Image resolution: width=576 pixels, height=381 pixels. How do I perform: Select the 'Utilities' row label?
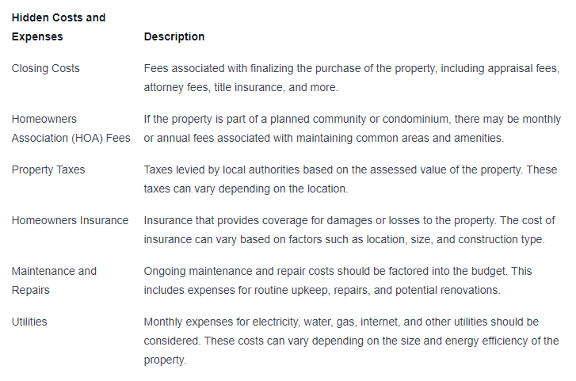(29, 322)
